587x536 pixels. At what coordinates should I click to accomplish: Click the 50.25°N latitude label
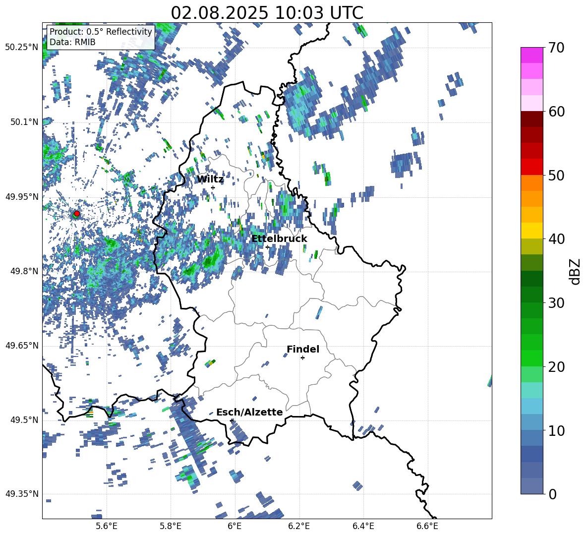pyautogui.click(x=22, y=47)
